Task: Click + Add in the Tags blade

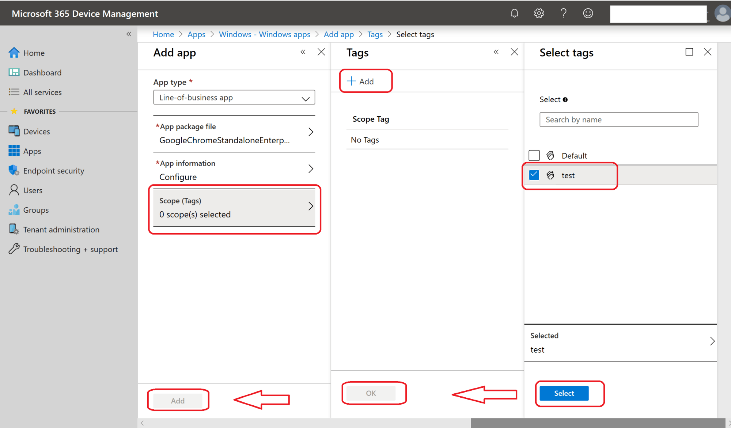Action: [x=360, y=81]
